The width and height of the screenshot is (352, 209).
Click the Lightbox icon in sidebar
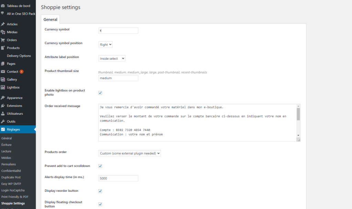pos(3,87)
